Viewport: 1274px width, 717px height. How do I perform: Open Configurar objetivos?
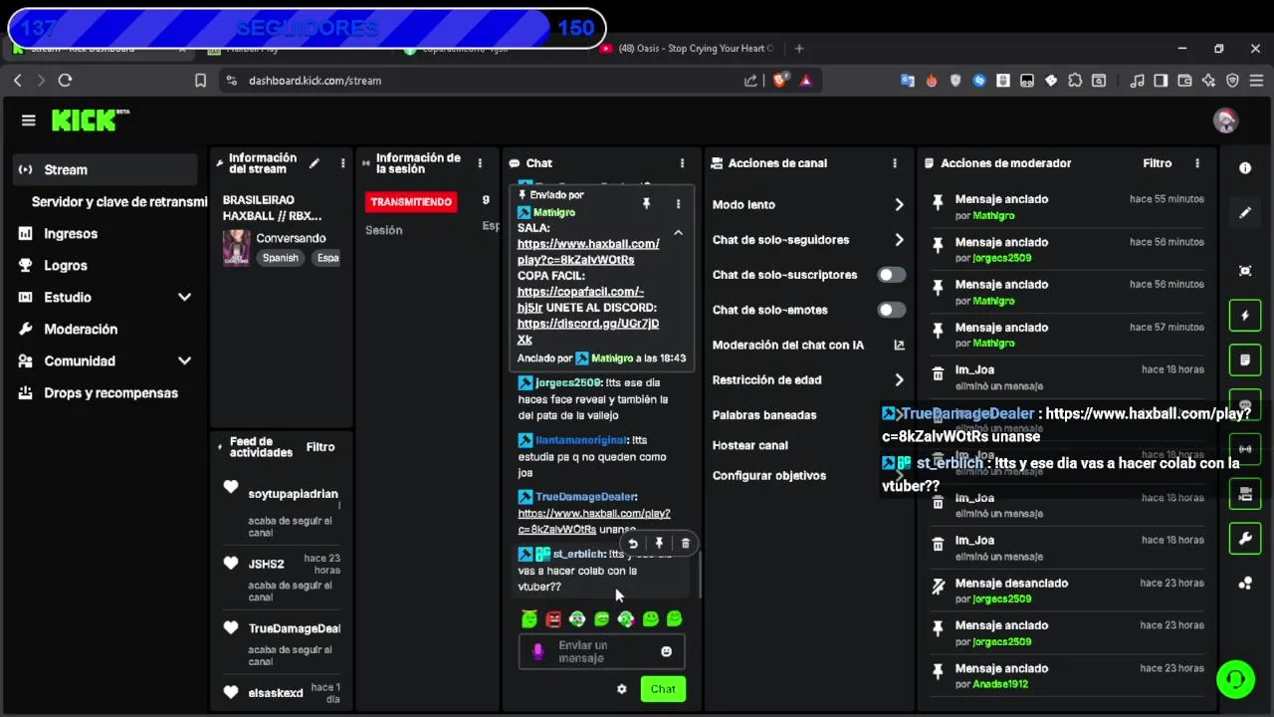(x=769, y=476)
